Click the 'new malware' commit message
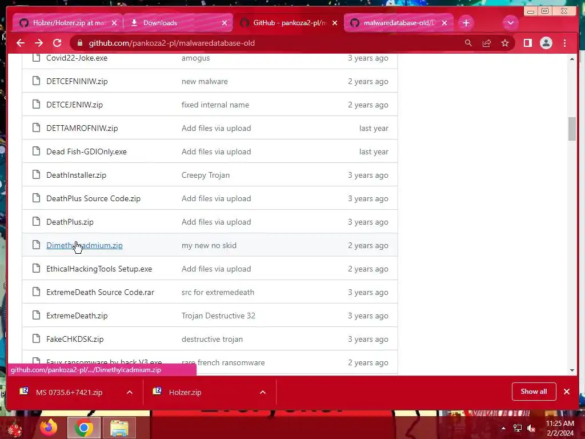Viewport: 585px width, 439px height. coord(205,81)
